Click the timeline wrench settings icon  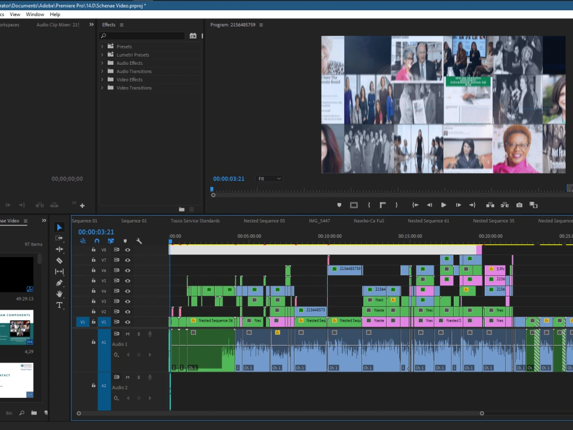(x=139, y=241)
